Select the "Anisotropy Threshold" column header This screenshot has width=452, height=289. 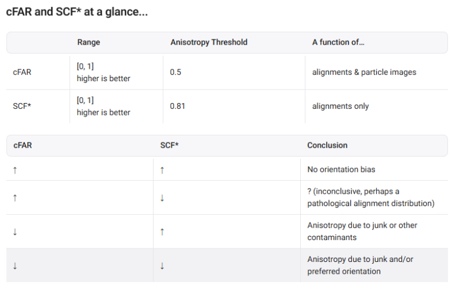[208, 42]
